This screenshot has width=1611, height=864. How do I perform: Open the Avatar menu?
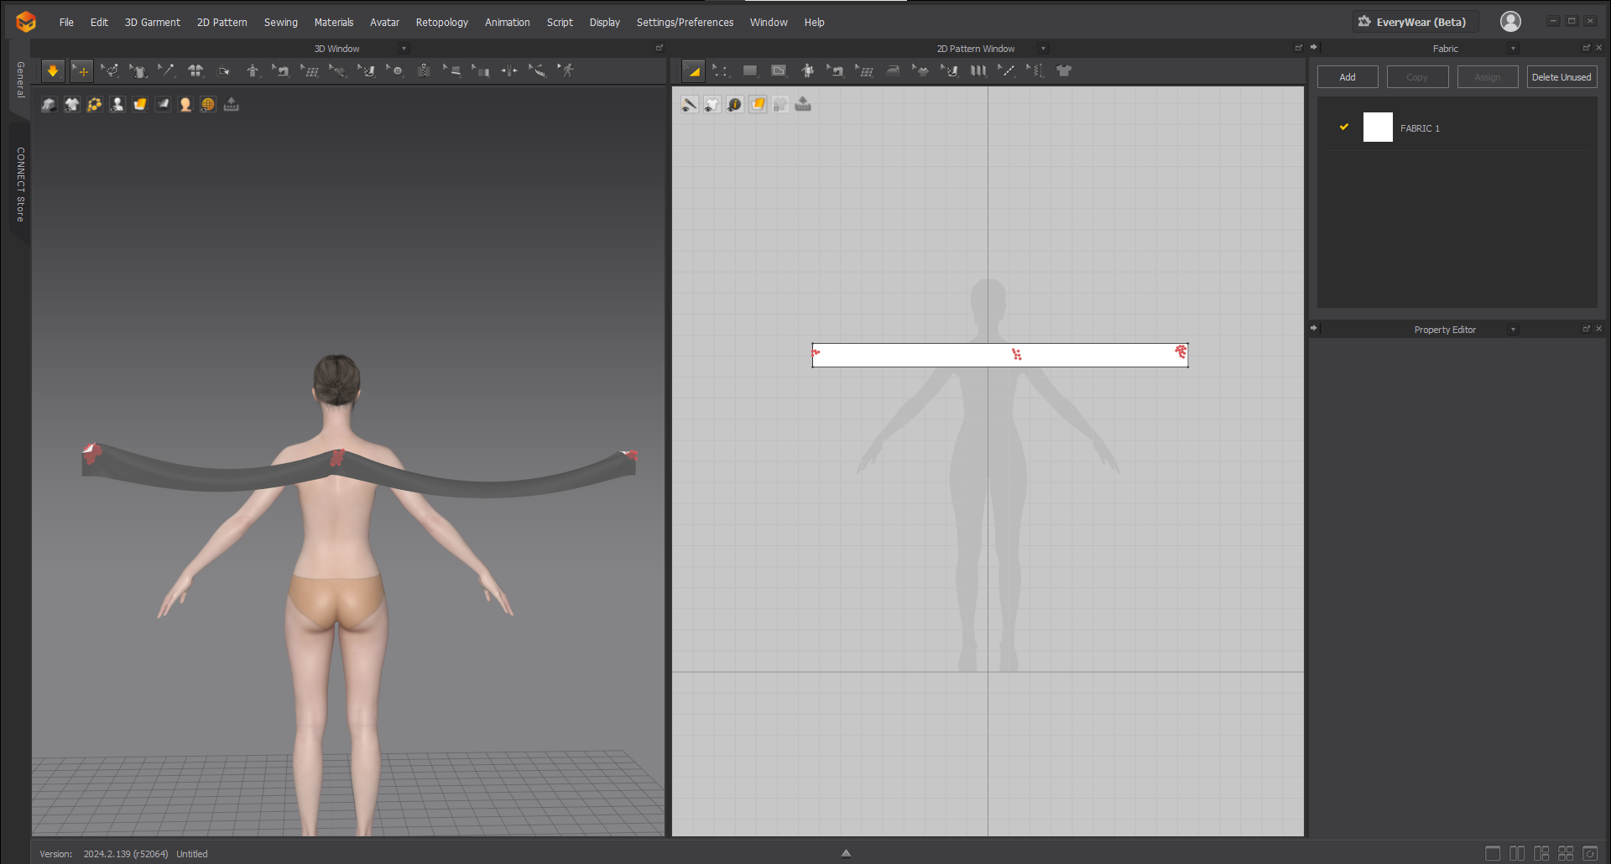(384, 23)
